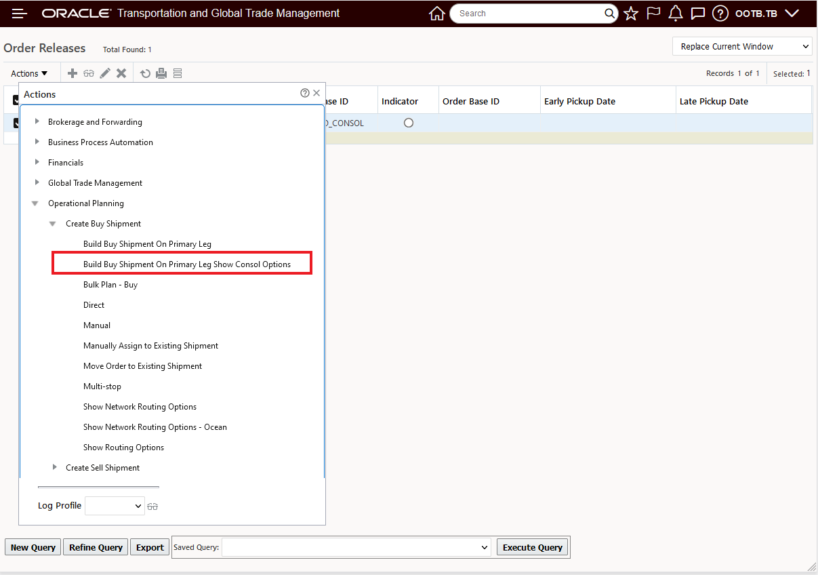Click the Early Pickup Date column header
This screenshot has height=575, width=818.
(579, 101)
